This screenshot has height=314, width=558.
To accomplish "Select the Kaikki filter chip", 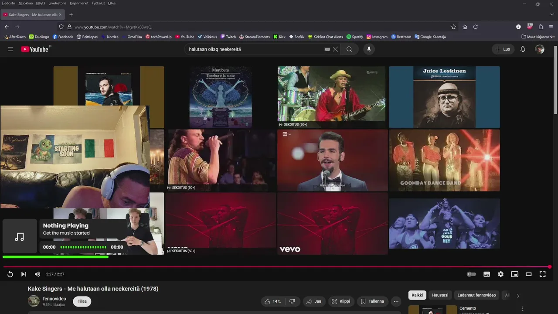I will pyautogui.click(x=417, y=295).
